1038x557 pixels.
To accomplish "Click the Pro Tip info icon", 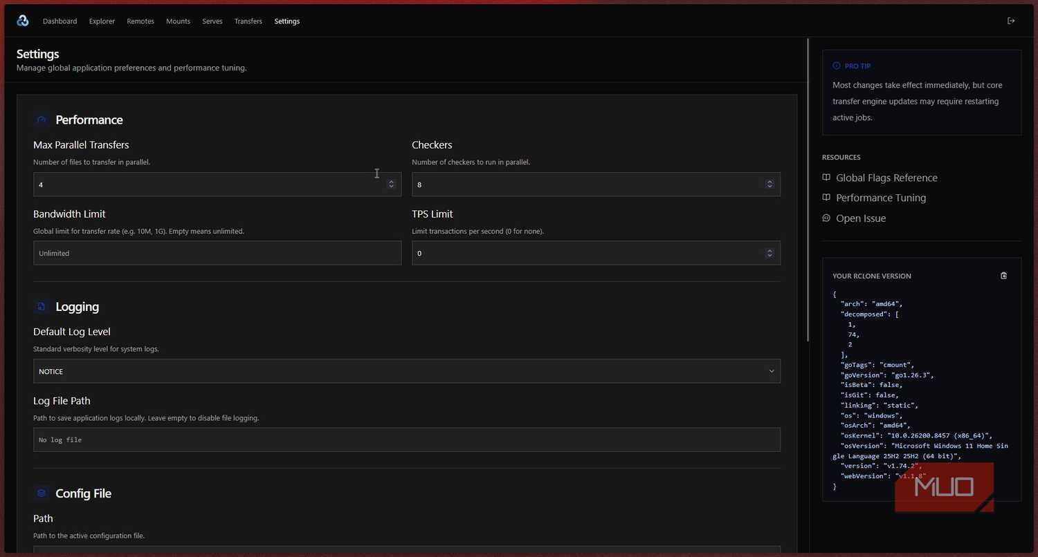I will [837, 66].
